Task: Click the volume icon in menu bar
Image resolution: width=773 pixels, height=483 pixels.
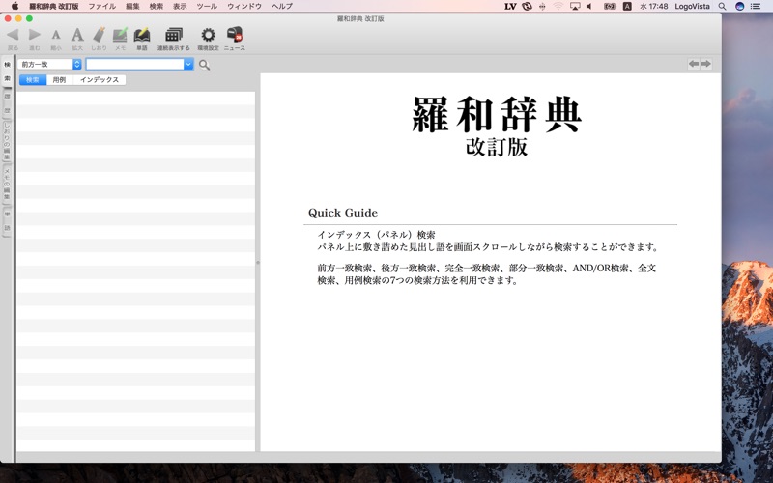Action: click(589, 6)
